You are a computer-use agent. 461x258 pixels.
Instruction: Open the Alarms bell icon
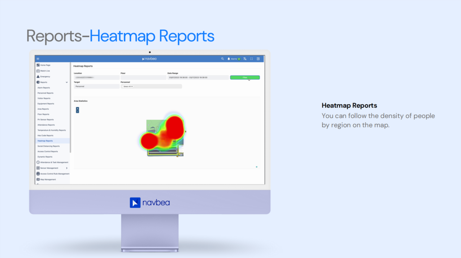[229, 59]
